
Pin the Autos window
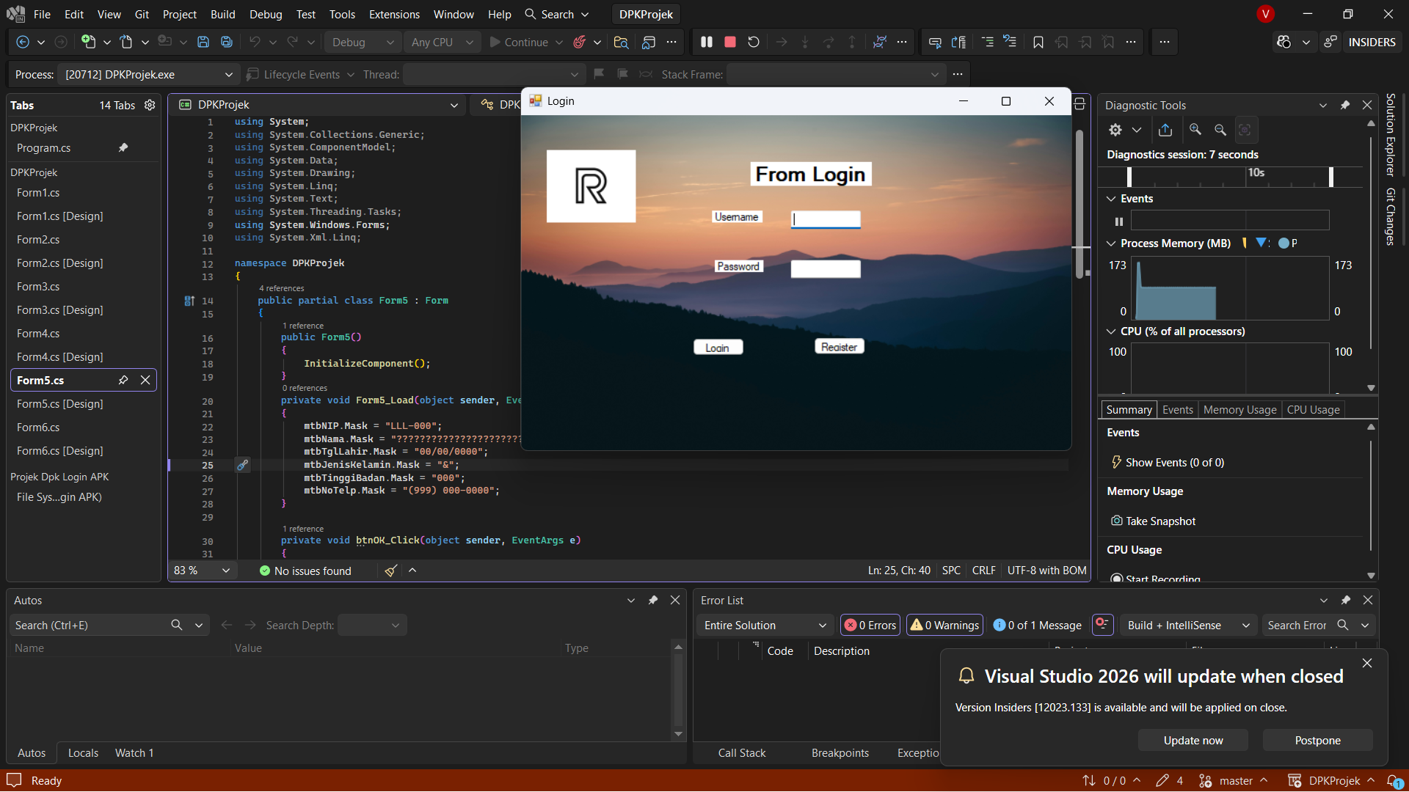(x=653, y=600)
